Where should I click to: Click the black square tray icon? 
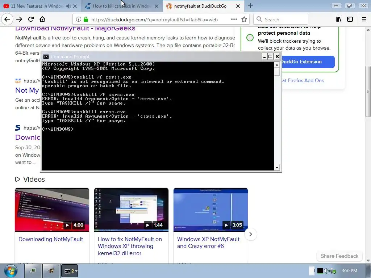pyautogui.click(x=320, y=271)
